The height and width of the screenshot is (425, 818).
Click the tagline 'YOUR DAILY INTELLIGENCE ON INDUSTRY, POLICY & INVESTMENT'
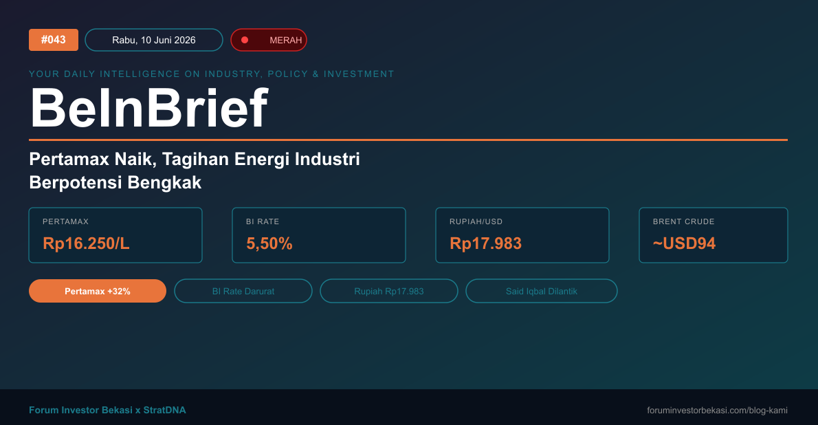(x=212, y=74)
